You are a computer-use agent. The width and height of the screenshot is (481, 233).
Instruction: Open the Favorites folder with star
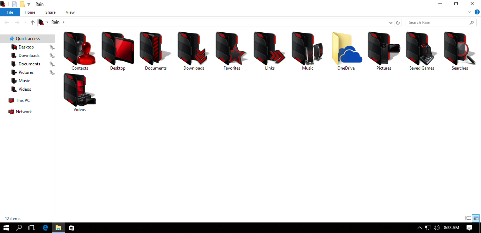[232, 48]
